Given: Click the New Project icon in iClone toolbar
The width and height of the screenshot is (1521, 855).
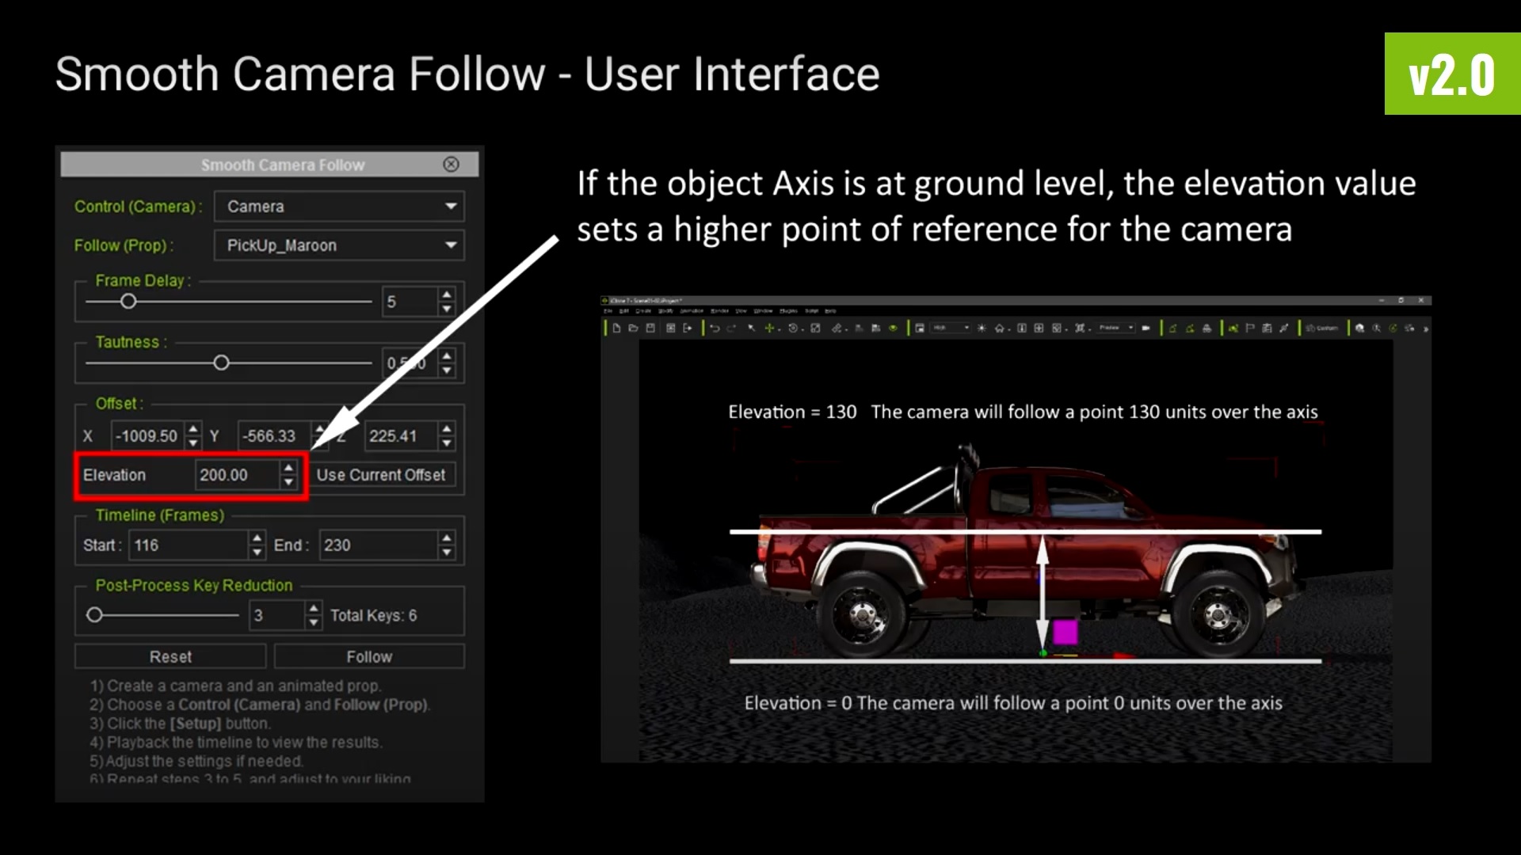Looking at the screenshot, I should point(616,328).
